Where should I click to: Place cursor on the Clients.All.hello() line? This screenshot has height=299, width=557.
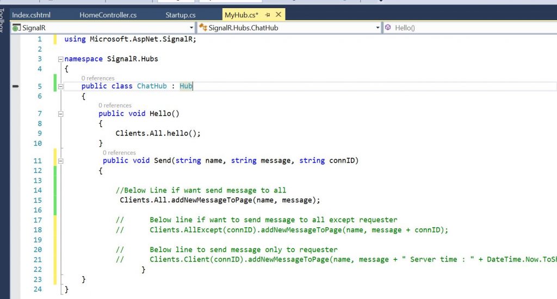tap(158, 134)
